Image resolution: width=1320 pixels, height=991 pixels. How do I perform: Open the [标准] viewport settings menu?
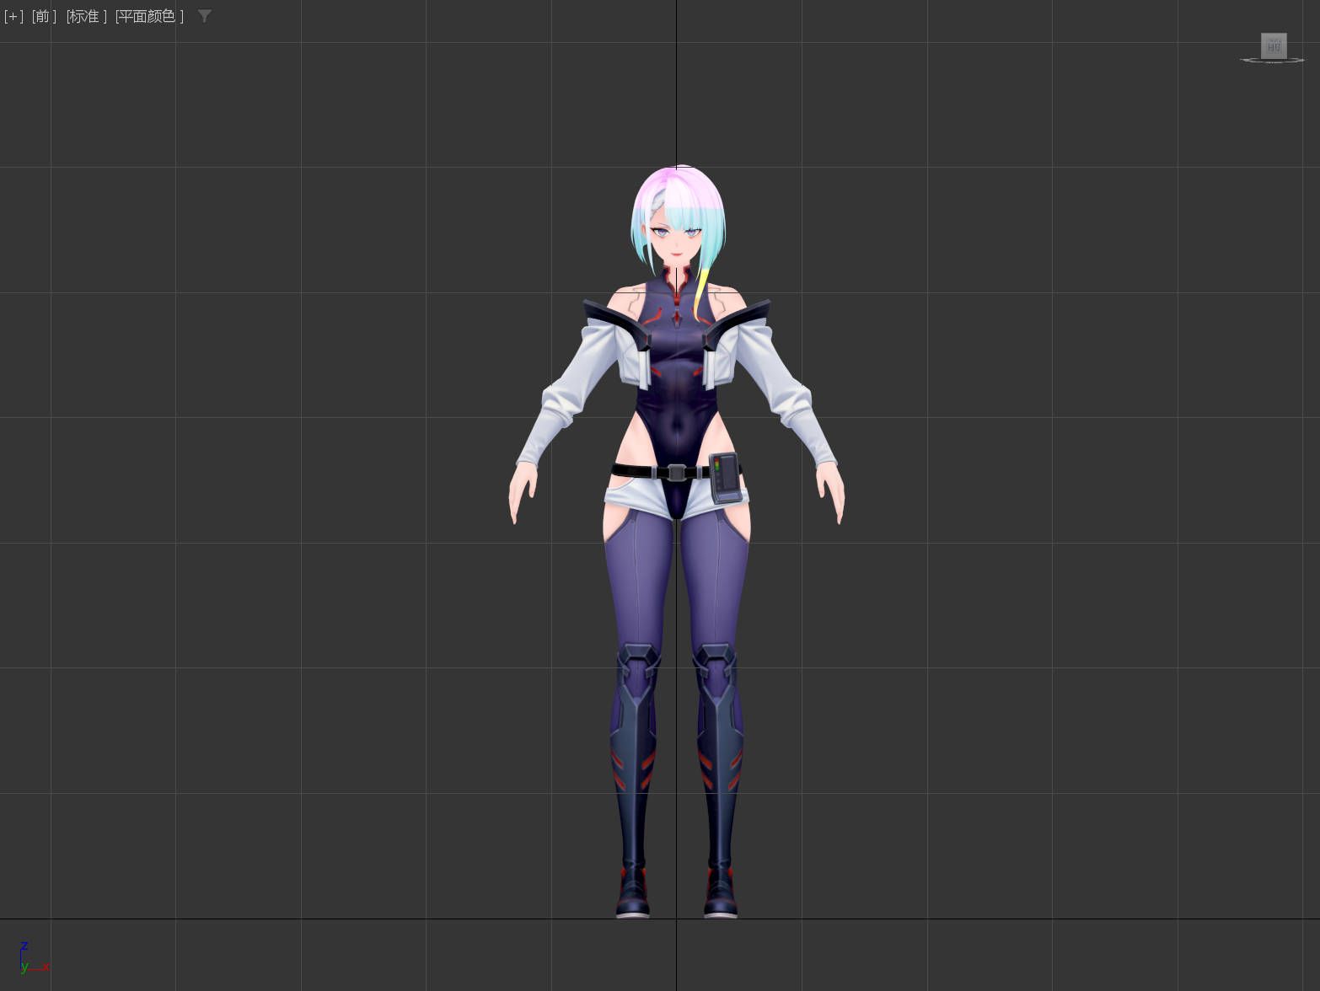tap(87, 16)
